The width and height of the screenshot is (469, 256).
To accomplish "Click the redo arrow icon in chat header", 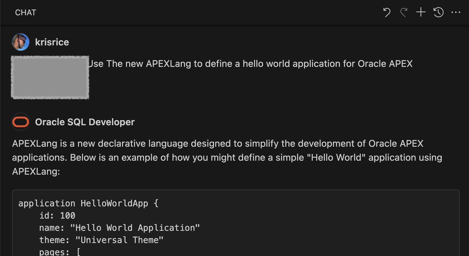I will tap(404, 13).
